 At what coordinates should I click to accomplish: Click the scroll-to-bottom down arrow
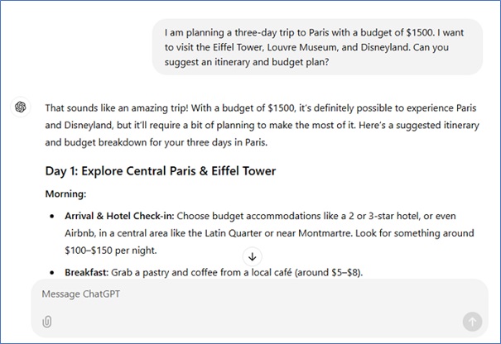pyautogui.click(x=253, y=257)
